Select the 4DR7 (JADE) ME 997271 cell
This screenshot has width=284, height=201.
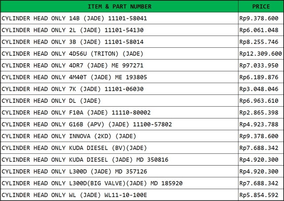pos(119,65)
